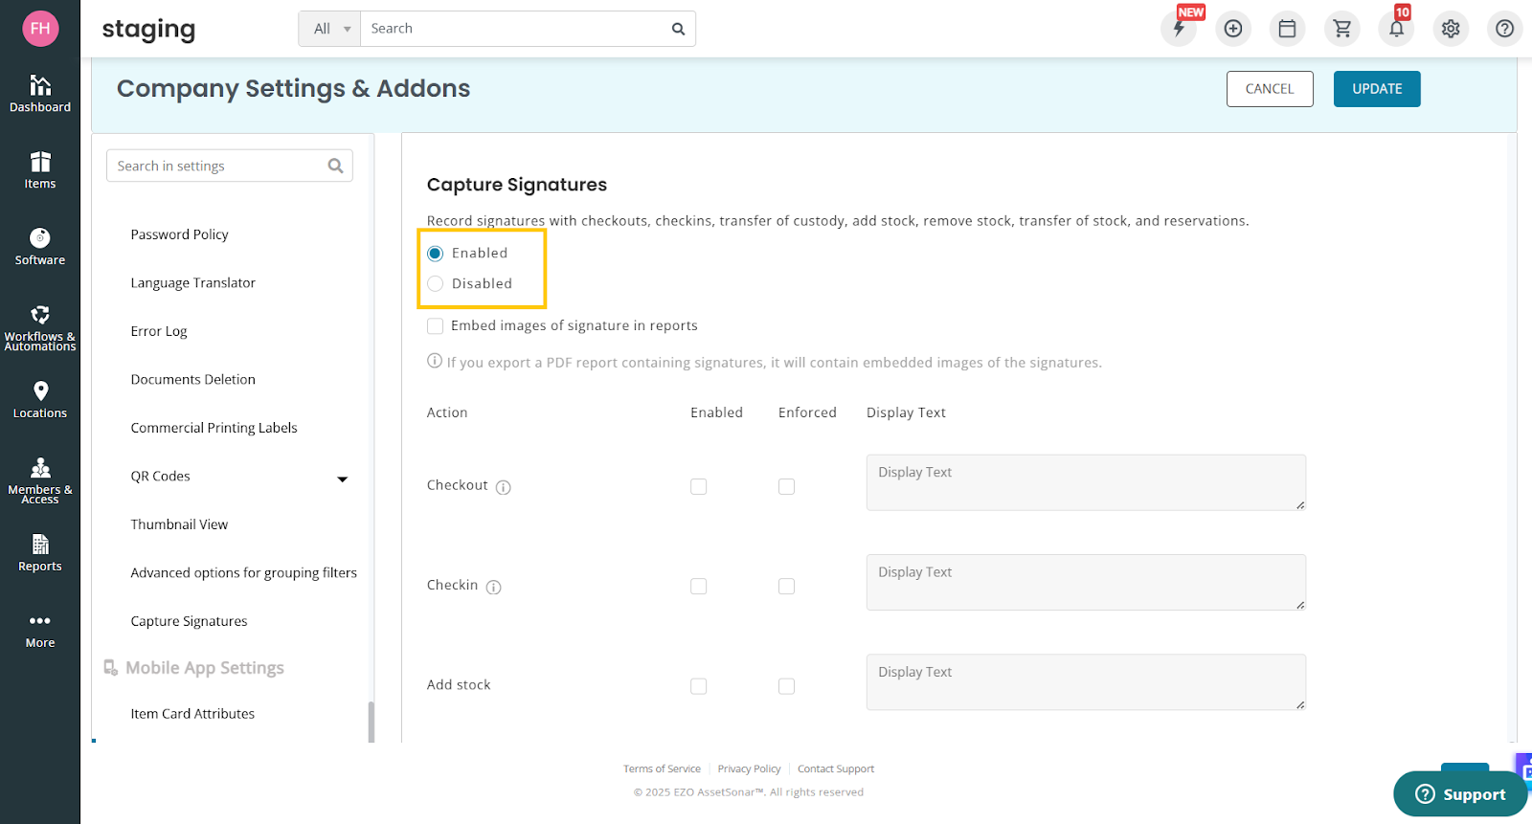1532x824 pixels.
Task: Click the plus circle add icon
Action: point(1233,29)
